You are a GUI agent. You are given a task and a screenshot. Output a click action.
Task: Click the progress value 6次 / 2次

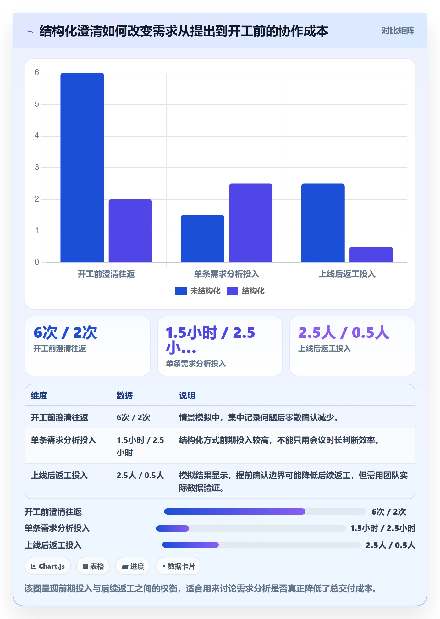389,512
